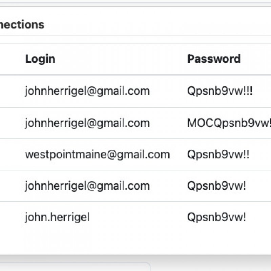The height and width of the screenshot is (271, 271).
Task: Click the john.herrigel login cell
Action: tap(57, 217)
